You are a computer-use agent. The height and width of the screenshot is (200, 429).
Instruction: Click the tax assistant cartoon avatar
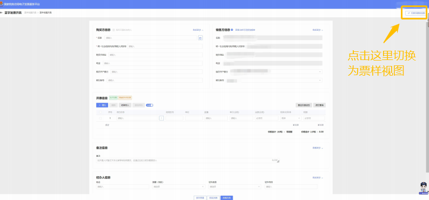pos(424,189)
